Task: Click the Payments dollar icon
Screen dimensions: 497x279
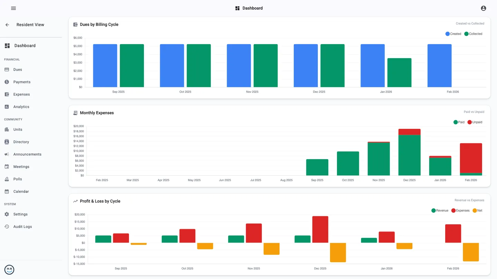Action: 7,82
